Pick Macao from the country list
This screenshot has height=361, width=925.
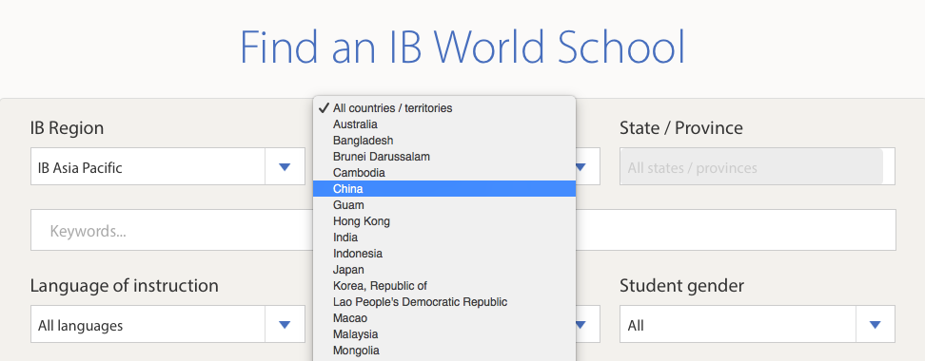444,318
